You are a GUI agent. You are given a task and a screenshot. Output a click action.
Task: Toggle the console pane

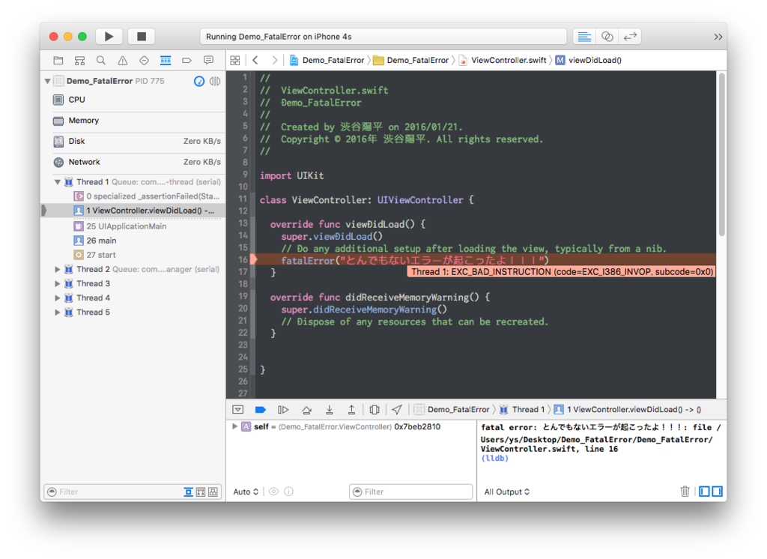717,492
